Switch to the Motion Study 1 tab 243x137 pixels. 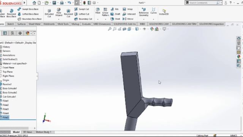coord(43,132)
